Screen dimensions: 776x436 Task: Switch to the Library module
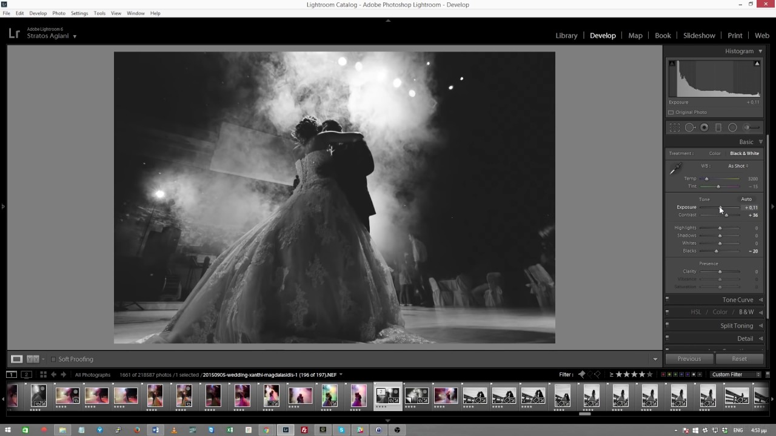tap(566, 36)
